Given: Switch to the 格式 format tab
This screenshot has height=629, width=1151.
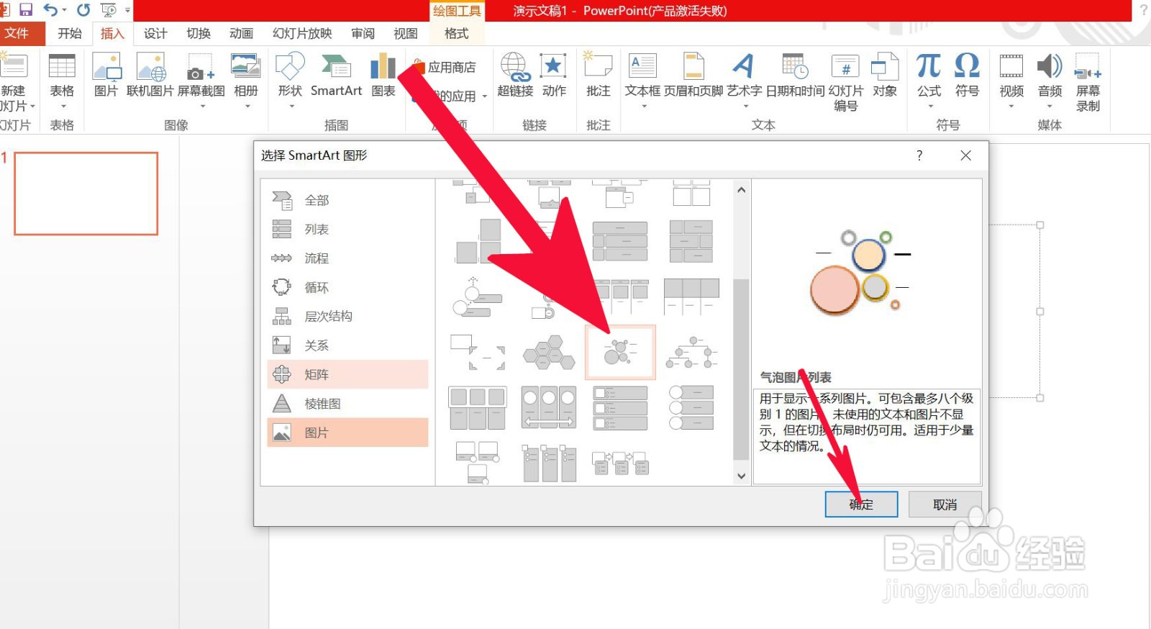Looking at the screenshot, I should [x=457, y=33].
